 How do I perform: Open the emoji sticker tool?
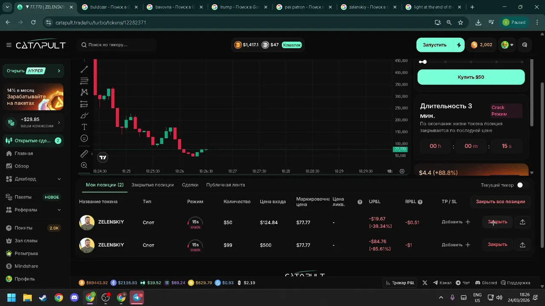pyautogui.click(x=84, y=139)
